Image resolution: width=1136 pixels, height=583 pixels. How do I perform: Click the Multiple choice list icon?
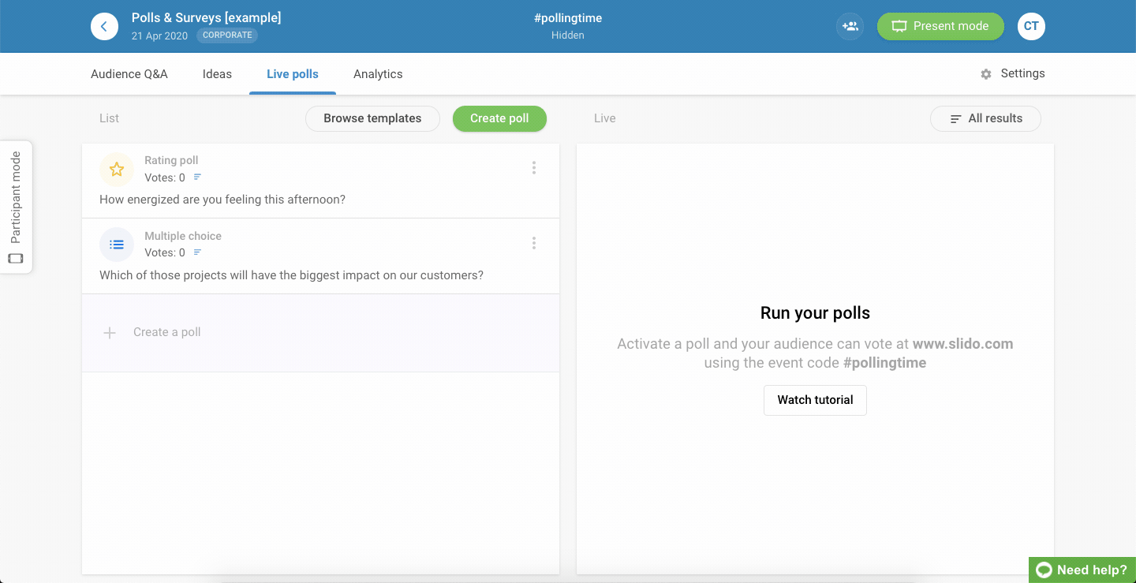coord(117,245)
